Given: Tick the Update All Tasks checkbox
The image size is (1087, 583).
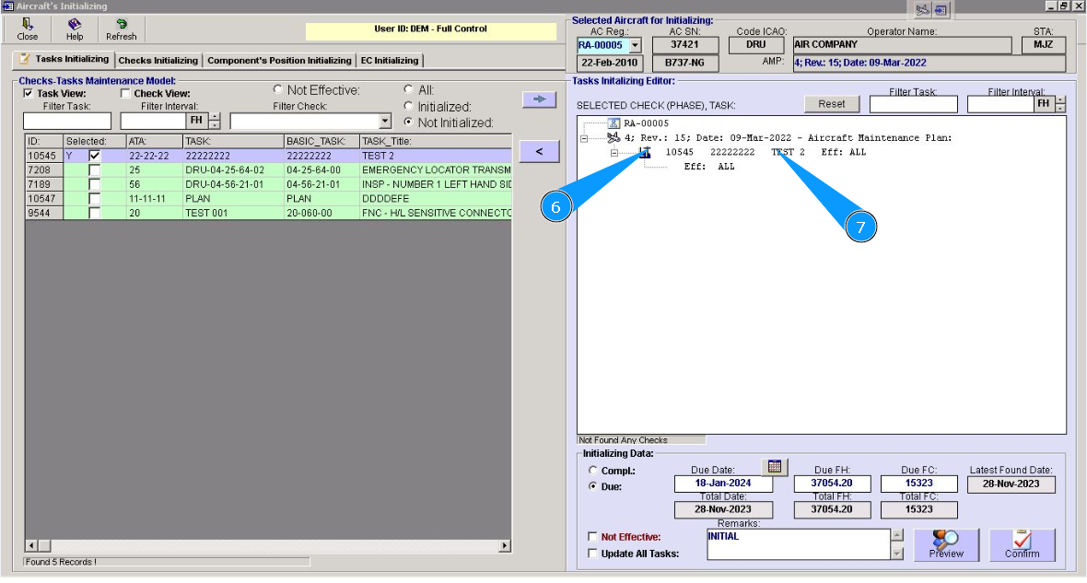Looking at the screenshot, I should pos(592,554).
